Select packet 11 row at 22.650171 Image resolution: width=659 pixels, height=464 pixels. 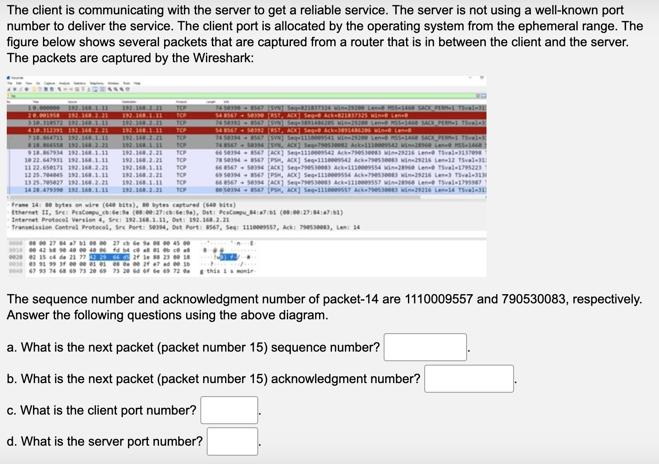tap(247, 167)
